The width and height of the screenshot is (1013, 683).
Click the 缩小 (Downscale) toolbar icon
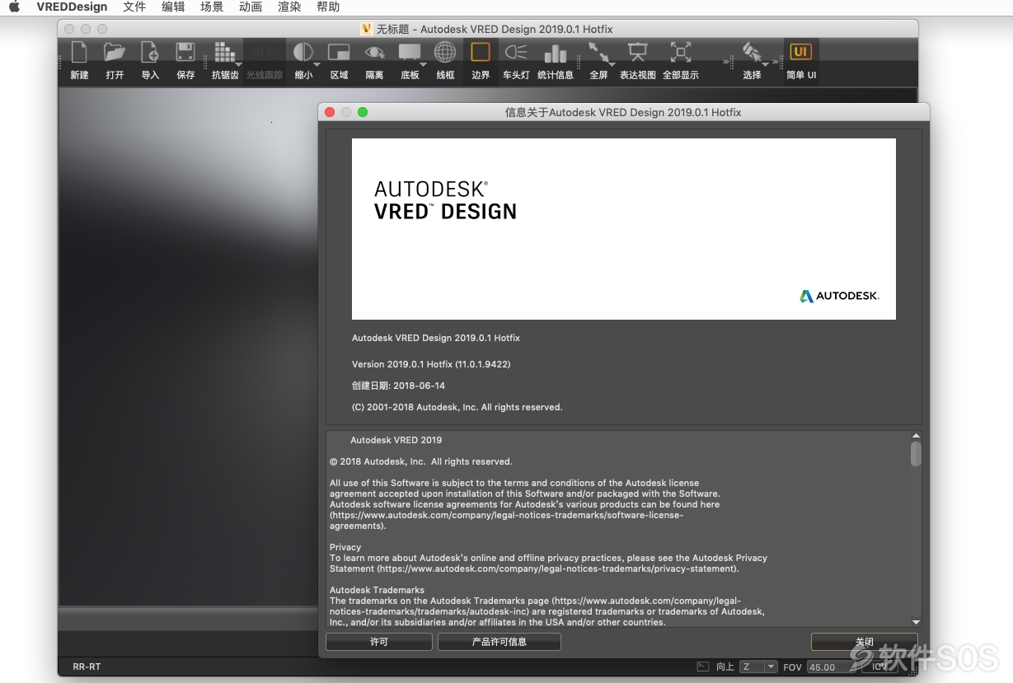303,53
